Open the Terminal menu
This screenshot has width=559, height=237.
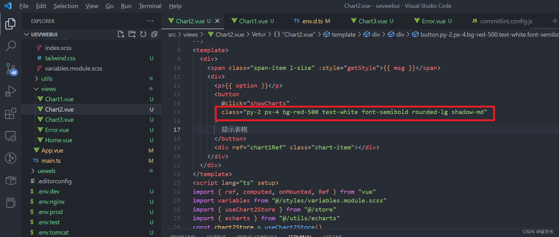[x=150, y=6]
